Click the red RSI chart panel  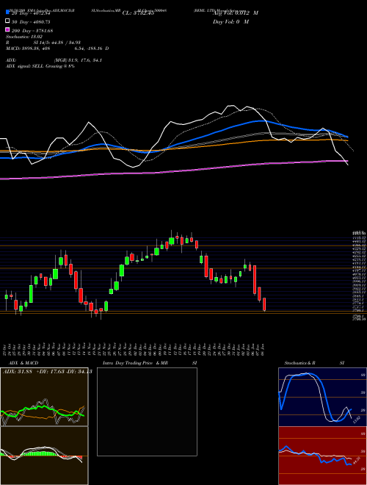click(322, 456)
